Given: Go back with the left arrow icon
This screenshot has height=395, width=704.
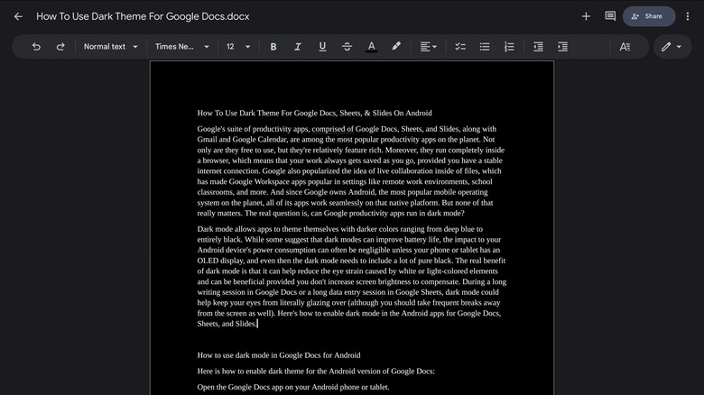Looking at the screenshot, I should tap(18, 16).
